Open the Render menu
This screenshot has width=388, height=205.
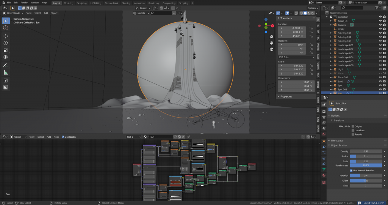(x=24, y=3)
